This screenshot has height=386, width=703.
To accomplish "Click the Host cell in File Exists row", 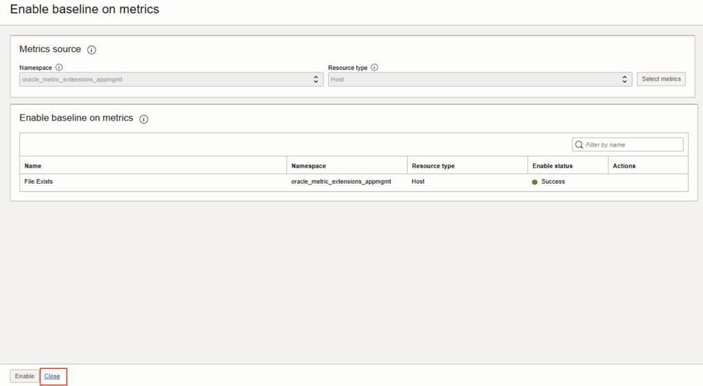I will coord(418,182).
